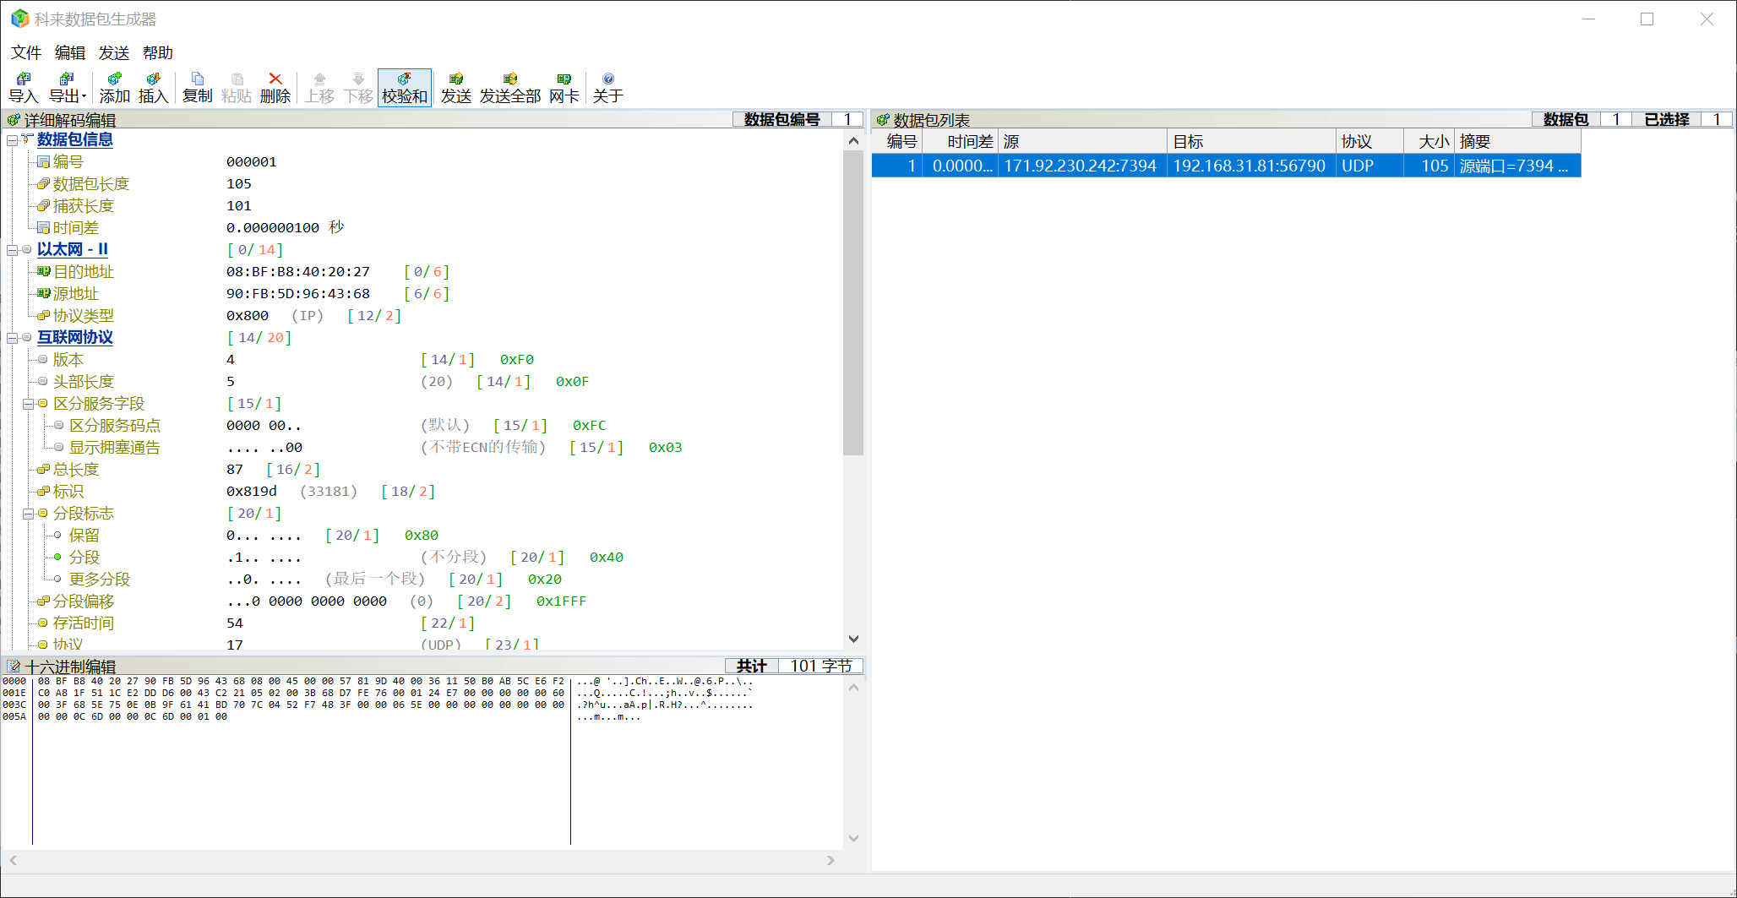Collapse the 数据包信息 tree node

(x=12, y=140)
